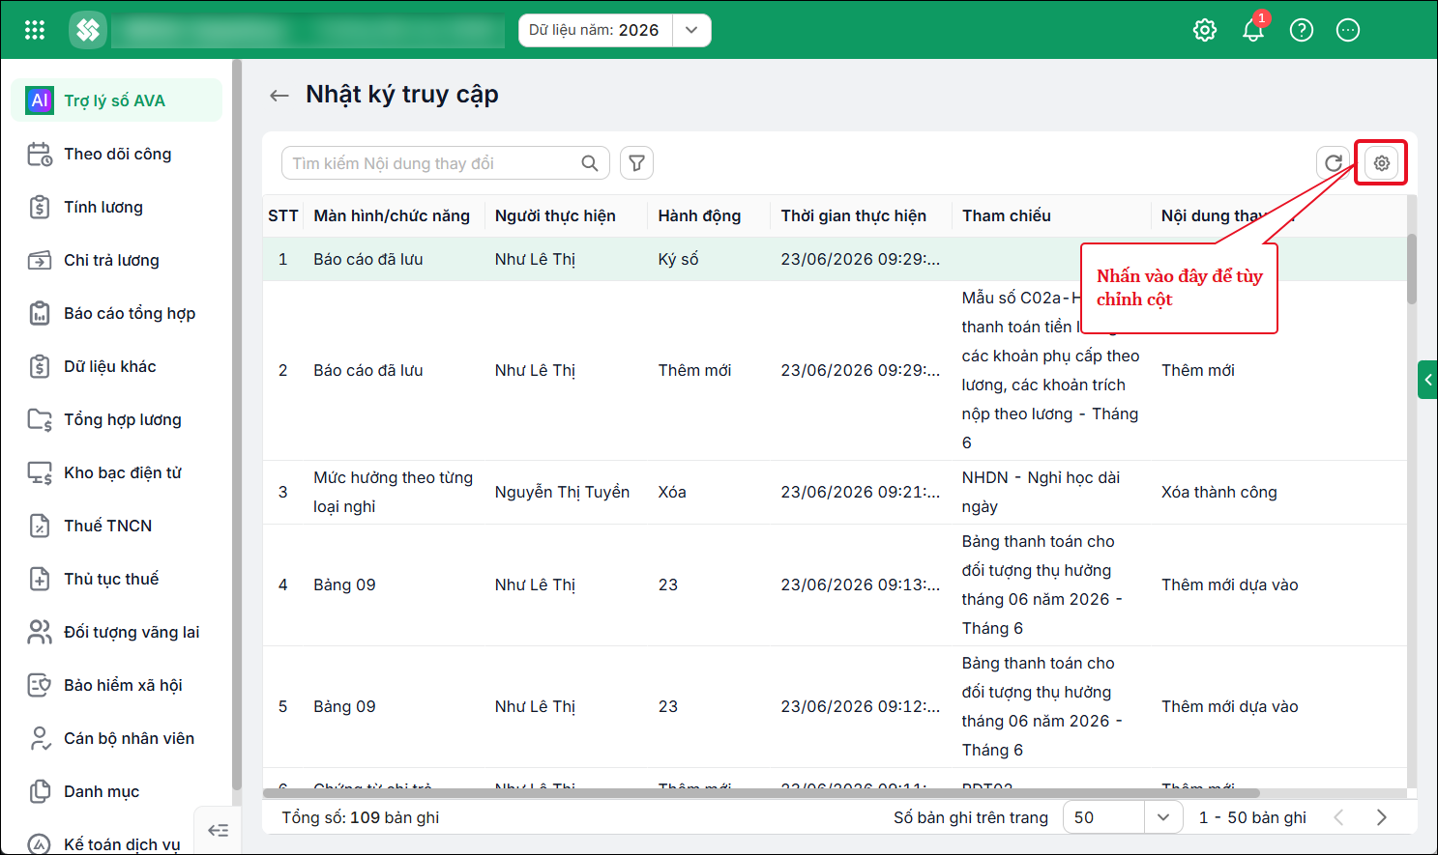
Task: Click the vertical table scrollbar
Action: pyautogui.click(x=1412, y=270)
